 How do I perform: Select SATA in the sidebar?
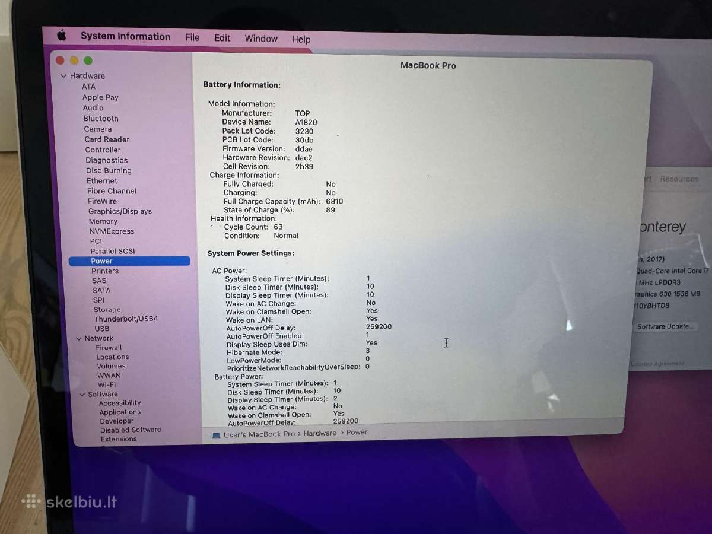(x=101, y=290)
